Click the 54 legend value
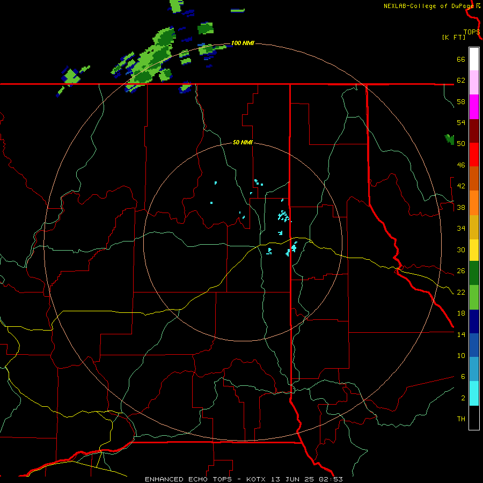 pos(461,122)
